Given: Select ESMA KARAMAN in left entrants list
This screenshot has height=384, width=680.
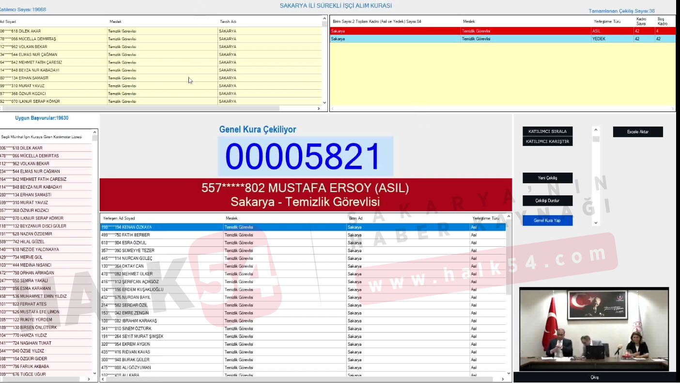Looking at the screenshot, I should [46, 288].
